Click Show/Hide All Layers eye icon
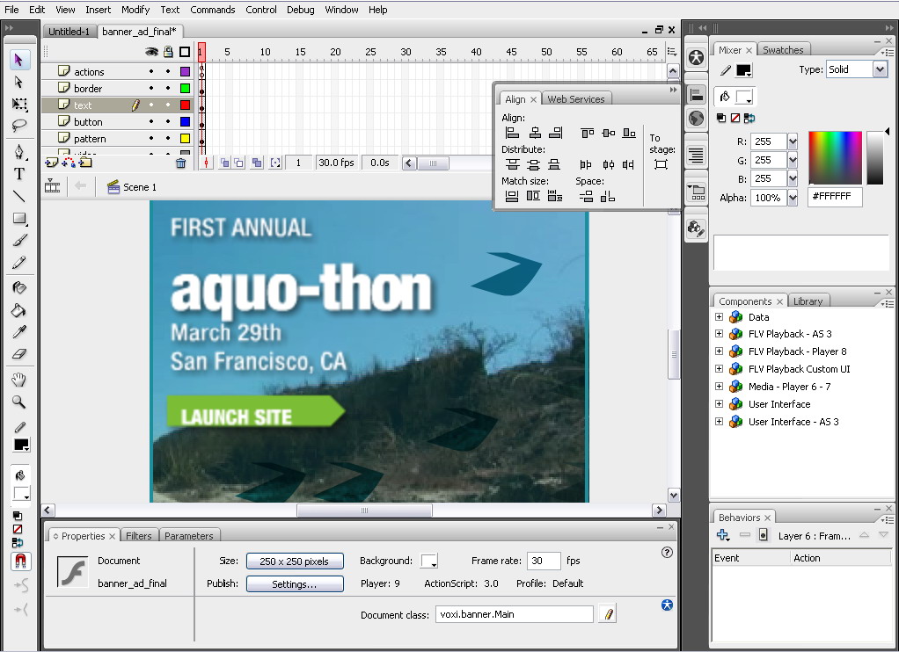Image resolution: width=899 pixels, height=652 pixels. 151,52
